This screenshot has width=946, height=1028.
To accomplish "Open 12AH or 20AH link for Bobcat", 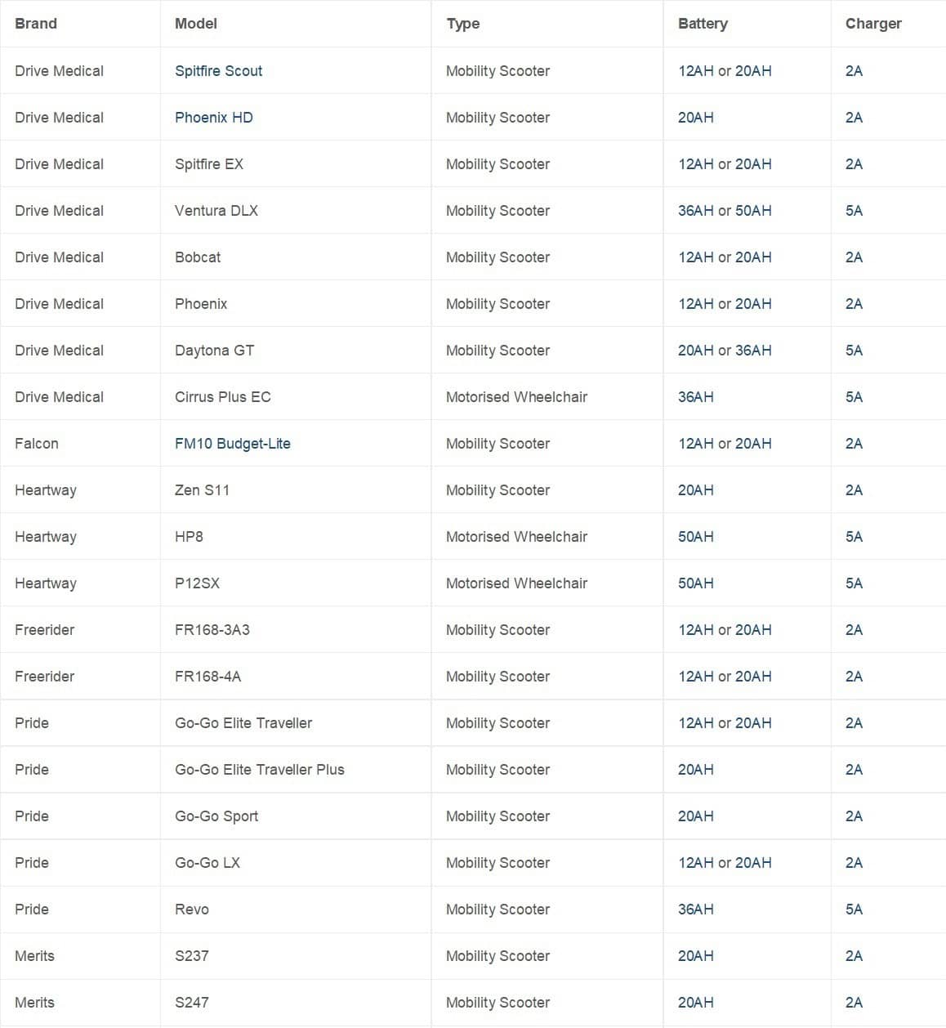I will [x=724, y=257].
